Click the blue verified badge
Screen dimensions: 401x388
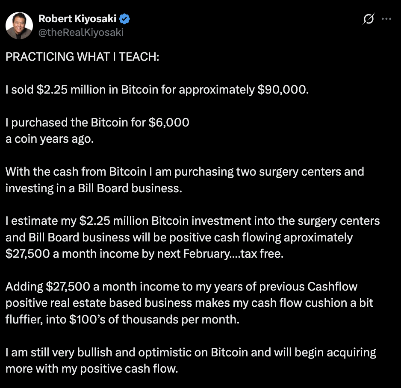125,19
